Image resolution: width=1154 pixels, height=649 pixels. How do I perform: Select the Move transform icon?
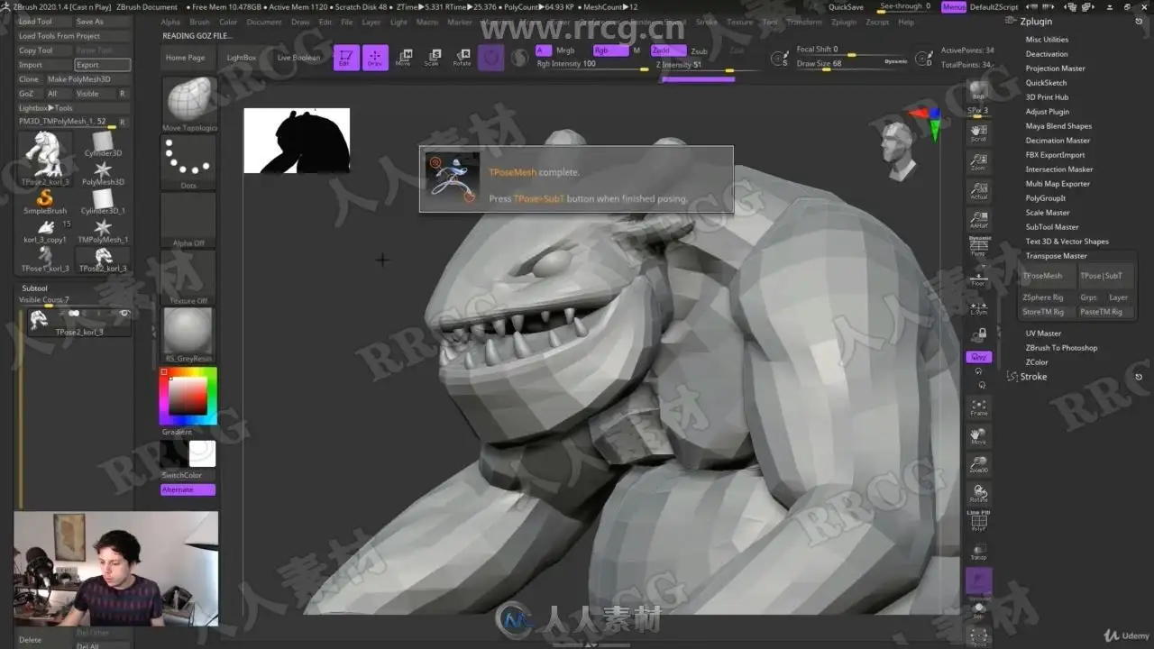click(404, 58)
